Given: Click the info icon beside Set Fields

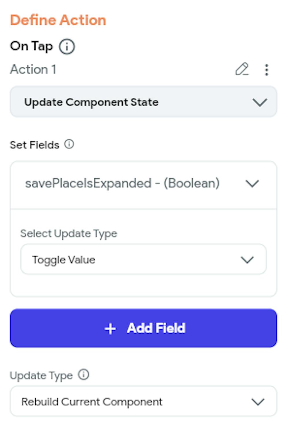Looking at the screenshot, I should pyautogui.click(x=69, y=144).
